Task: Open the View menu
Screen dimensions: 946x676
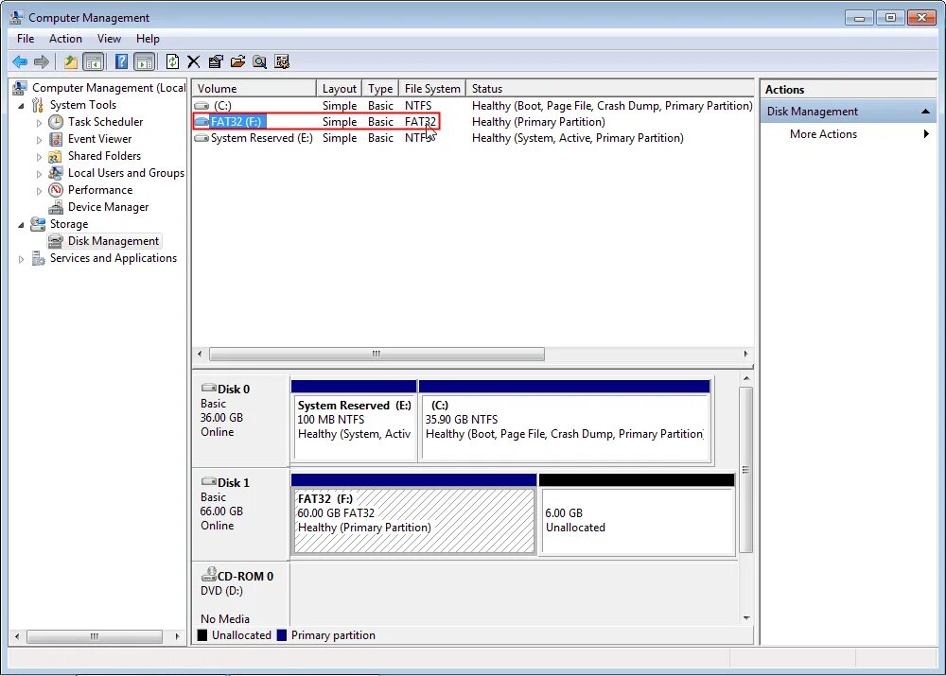Action: click(x=109, y=39)
